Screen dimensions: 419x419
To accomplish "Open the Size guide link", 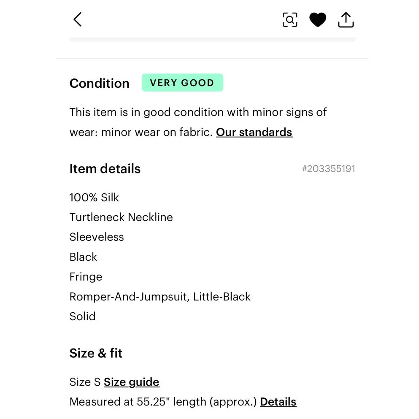I will pyautogui.click(x=132, y=382).
